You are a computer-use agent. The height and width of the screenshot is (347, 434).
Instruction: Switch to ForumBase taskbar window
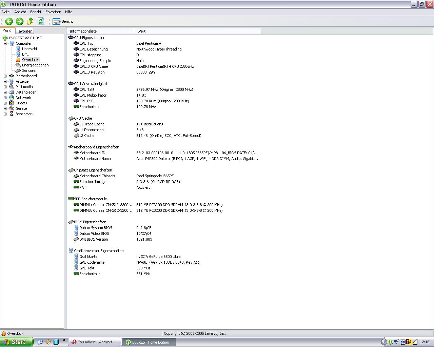pos(95,342)
